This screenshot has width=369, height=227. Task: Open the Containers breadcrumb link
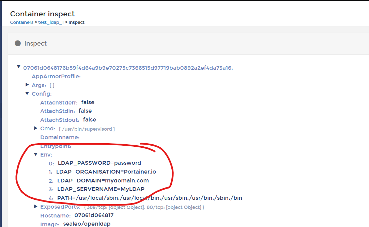22,22
